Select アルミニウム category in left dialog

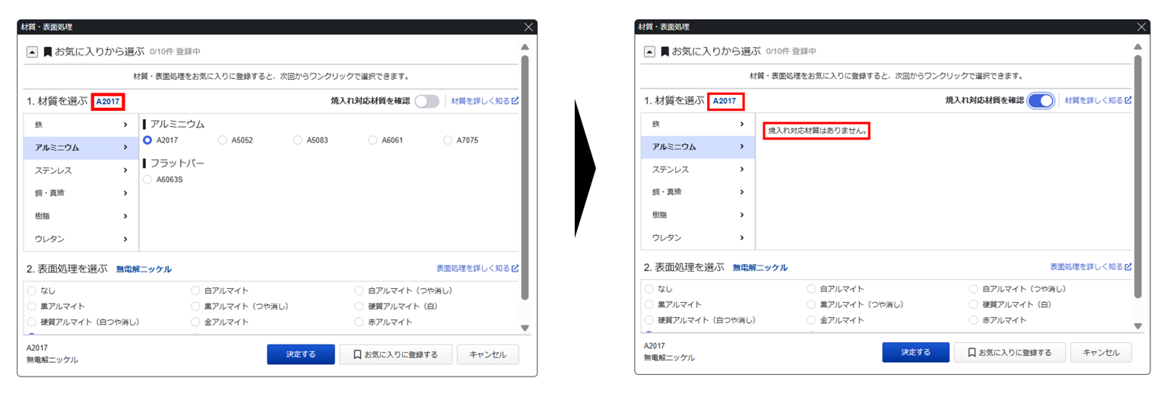pos(81,147)
